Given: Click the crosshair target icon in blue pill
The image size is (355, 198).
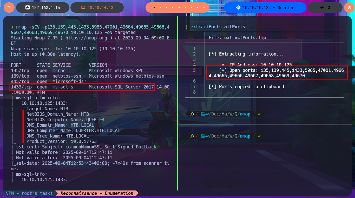Looking at the screenshot, I should (x=238, y=8).
